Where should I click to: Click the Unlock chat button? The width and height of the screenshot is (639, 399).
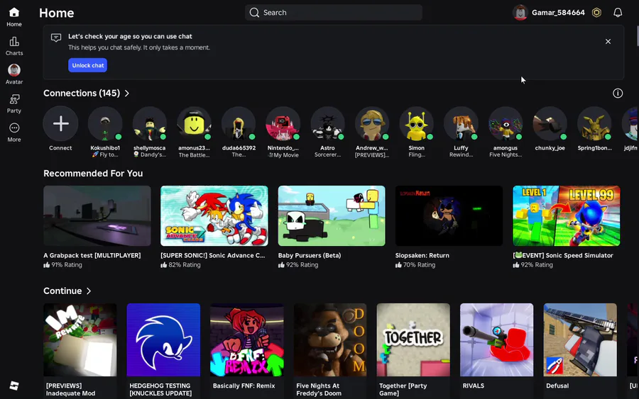(87, 65)
